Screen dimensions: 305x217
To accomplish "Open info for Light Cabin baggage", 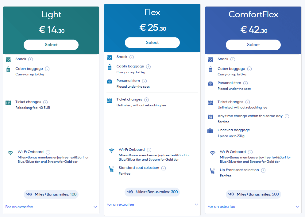I will click(47, 69).
